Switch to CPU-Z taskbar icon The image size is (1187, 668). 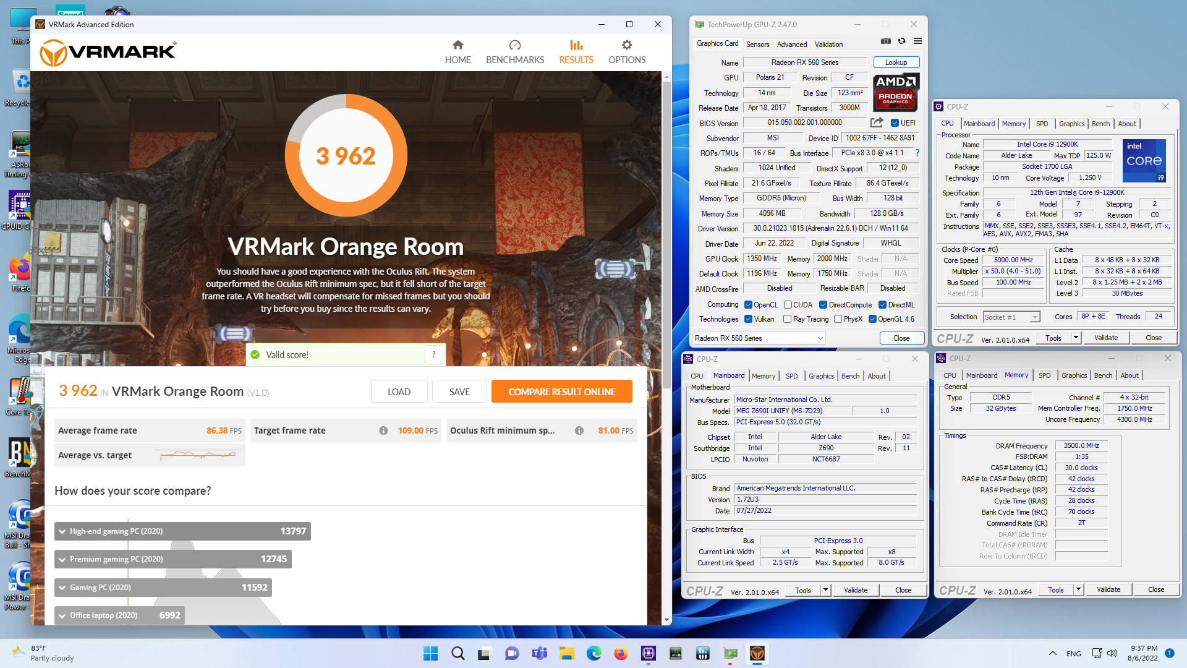point(649,653)
